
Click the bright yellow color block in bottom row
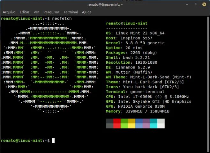tap(131, 126)
